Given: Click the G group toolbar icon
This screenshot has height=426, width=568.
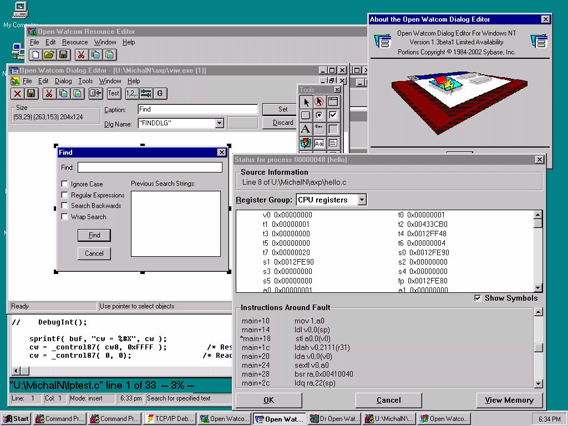Looking at the screenshot, I should (x=160, y=93).
